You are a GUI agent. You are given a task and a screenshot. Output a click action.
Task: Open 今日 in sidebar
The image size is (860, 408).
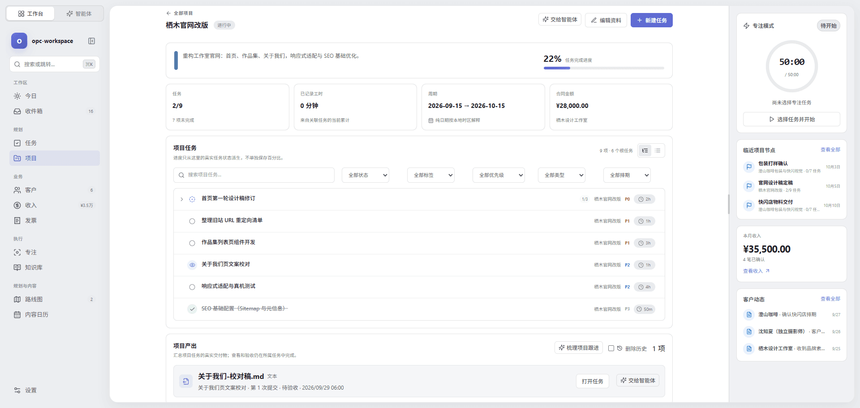coord(55,96)
